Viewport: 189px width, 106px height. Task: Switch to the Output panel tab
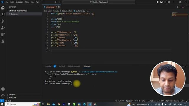(62, 66)
